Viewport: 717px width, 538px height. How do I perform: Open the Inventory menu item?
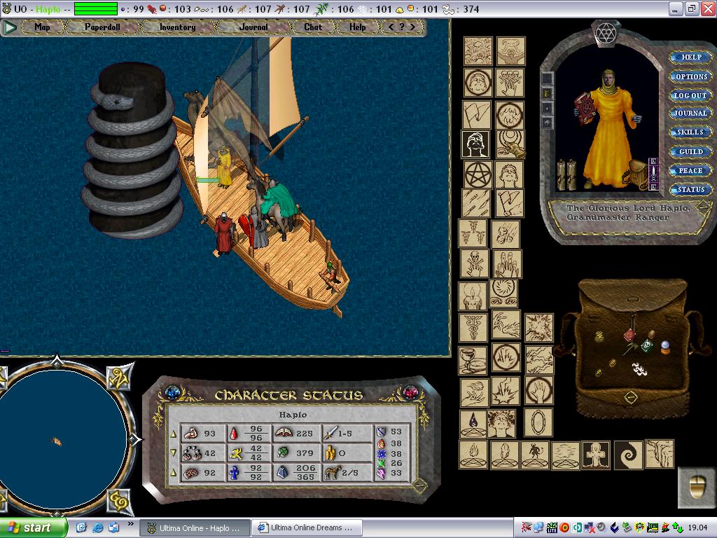click(177, 27)
